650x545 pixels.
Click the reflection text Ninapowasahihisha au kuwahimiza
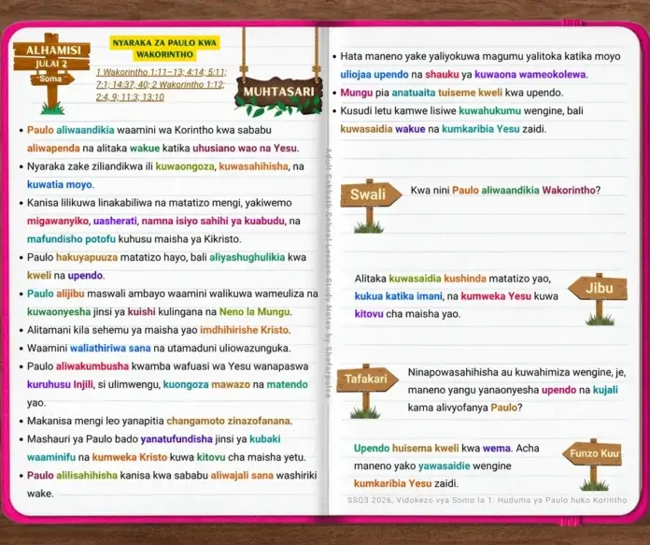pyautogui.click(x=516, y=390)
